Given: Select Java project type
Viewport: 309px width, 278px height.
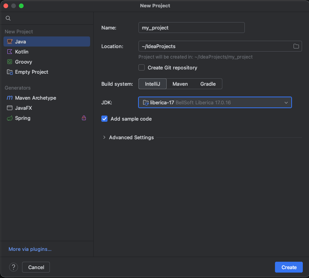Looking at the screenshot, I should [x=47, y=41].
